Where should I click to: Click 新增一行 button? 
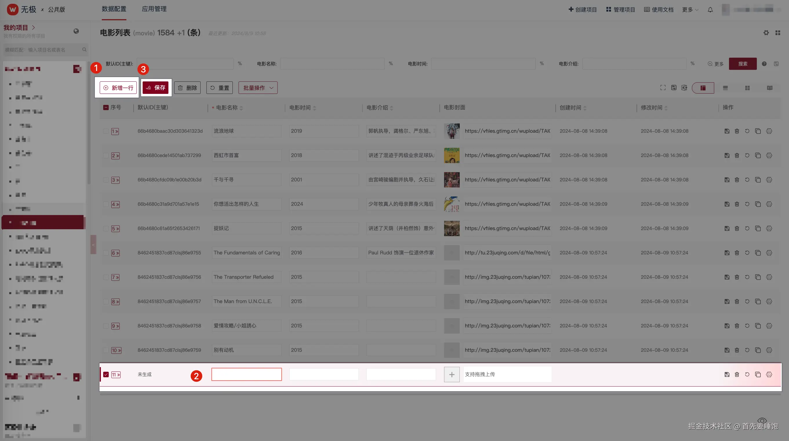click(118, 88)
